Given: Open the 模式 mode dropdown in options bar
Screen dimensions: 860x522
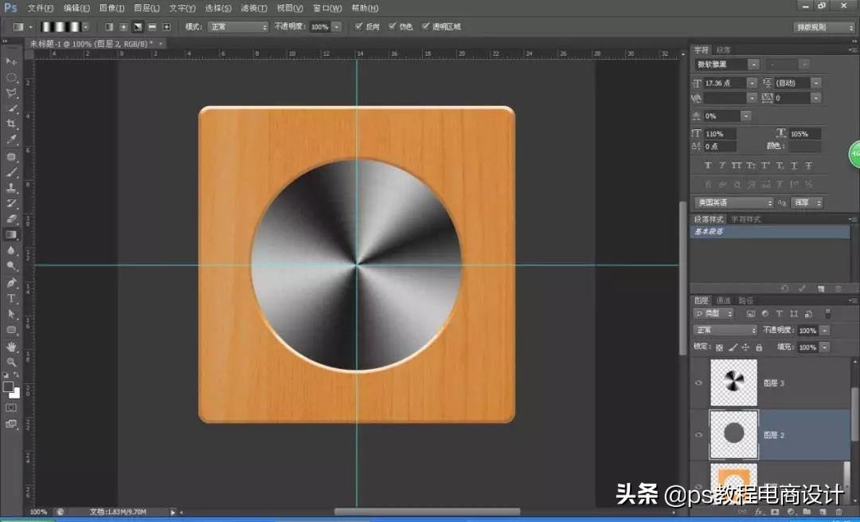Looking at the screenshot, I should coord(263,26).
